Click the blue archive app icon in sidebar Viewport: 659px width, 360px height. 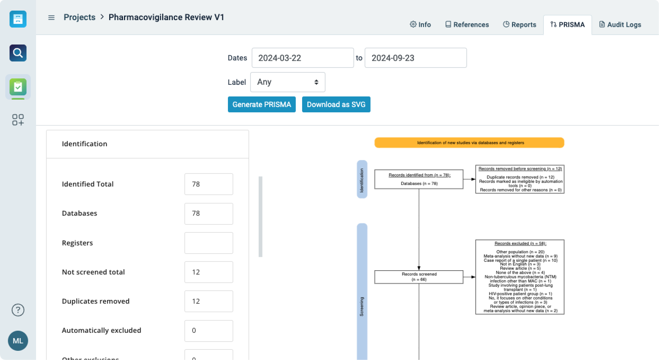tap(18, 19)
